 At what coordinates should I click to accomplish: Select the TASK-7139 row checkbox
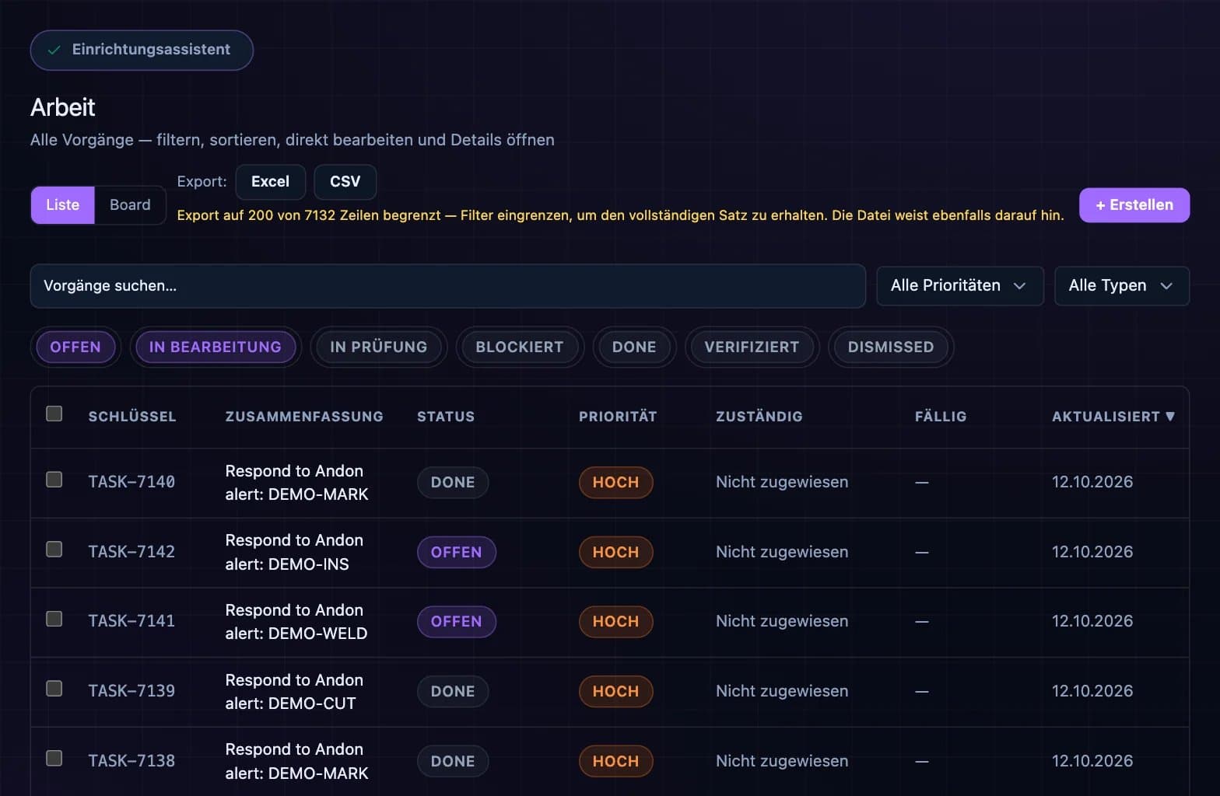[x=54, y=688]
